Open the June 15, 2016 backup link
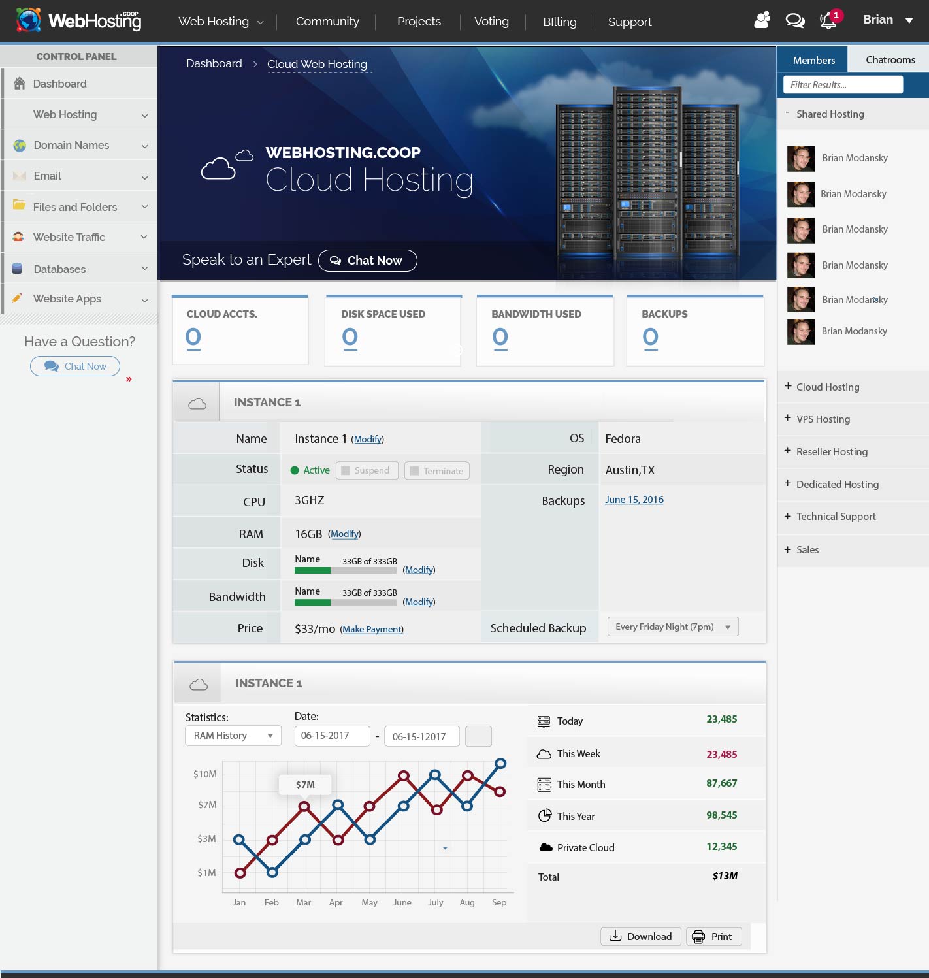The height and width of the screenshot is (978, 929). pyautogui.click(x=634, y=500)
